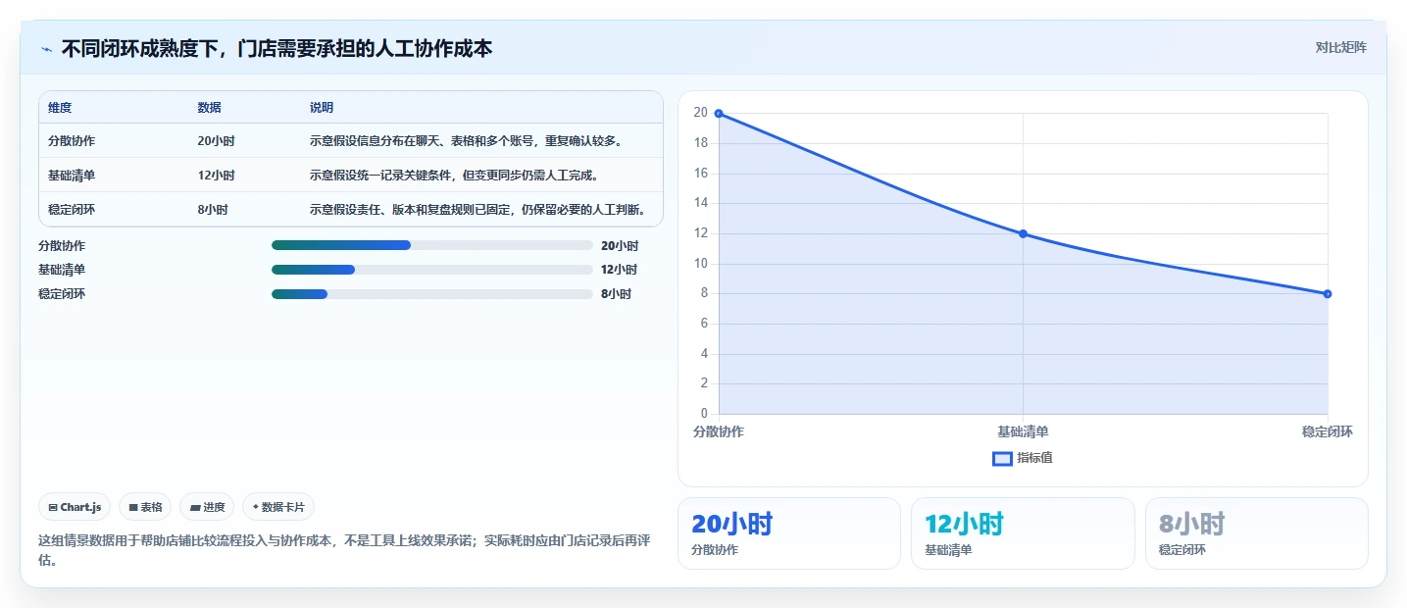Click the 稳定闭环 x-axis label on chart
The image size is (1407, 608).
pos(1328,431)
